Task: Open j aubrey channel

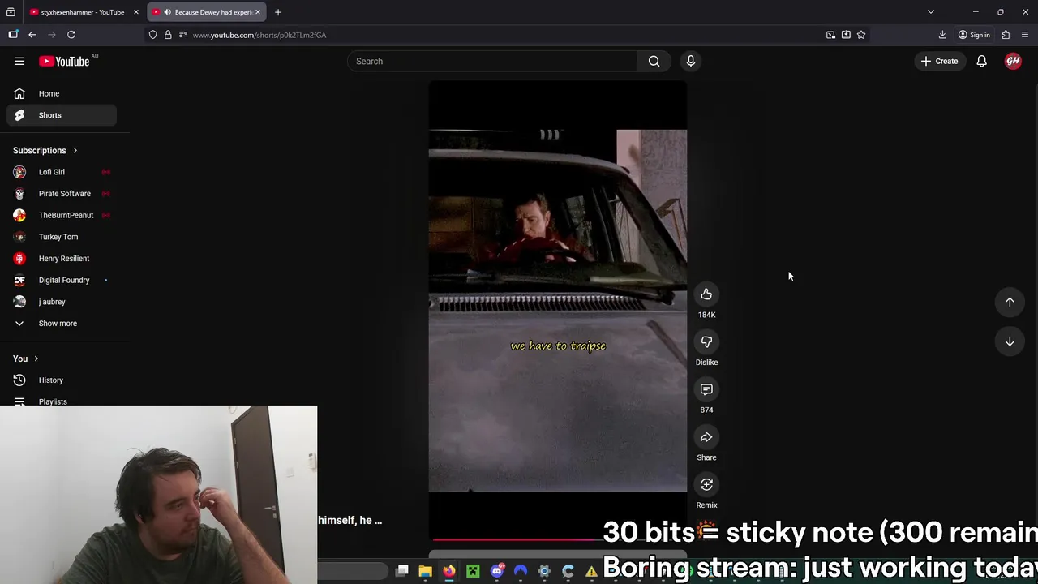Action: [62, 302]
